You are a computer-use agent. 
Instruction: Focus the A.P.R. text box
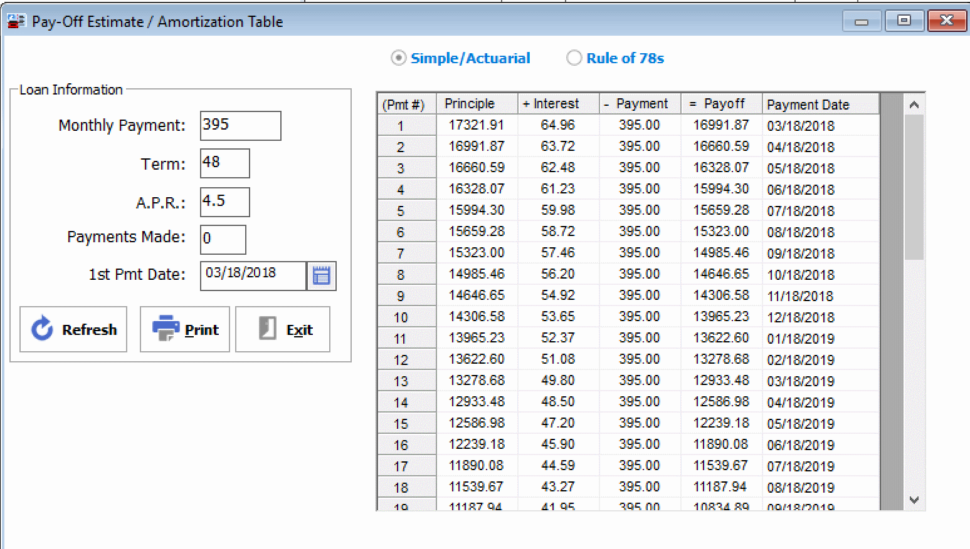point(224,202)
